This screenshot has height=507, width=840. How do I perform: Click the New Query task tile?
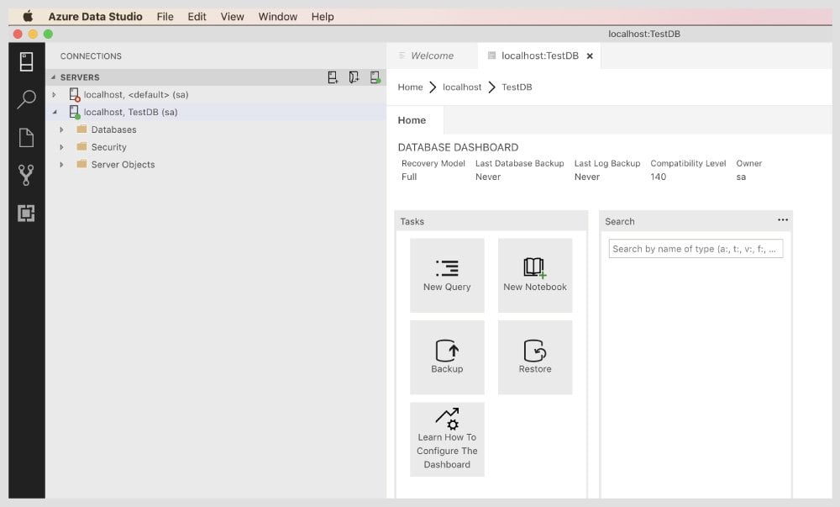[x=447, y=275]
